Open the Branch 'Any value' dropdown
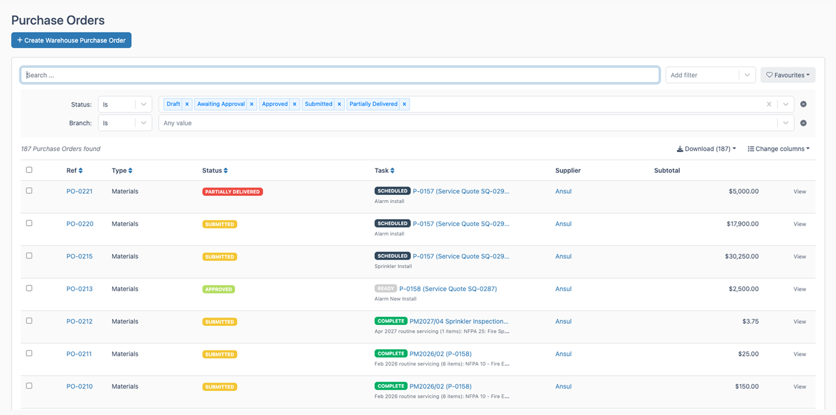 pos(476,123)
